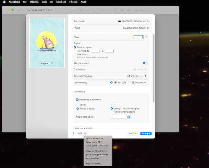
Task: Click the Copie number input field
Action: pyautogui.click(x=138, y=37)
